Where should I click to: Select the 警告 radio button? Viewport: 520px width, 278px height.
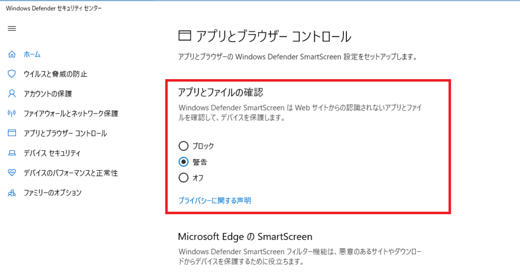[x=183, y=162]
